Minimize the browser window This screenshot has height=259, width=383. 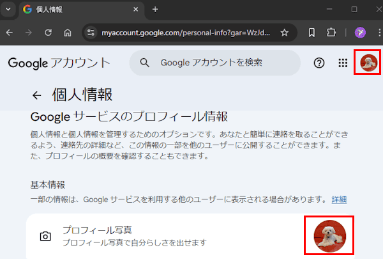pyautogui.click(x=329, y=10)
